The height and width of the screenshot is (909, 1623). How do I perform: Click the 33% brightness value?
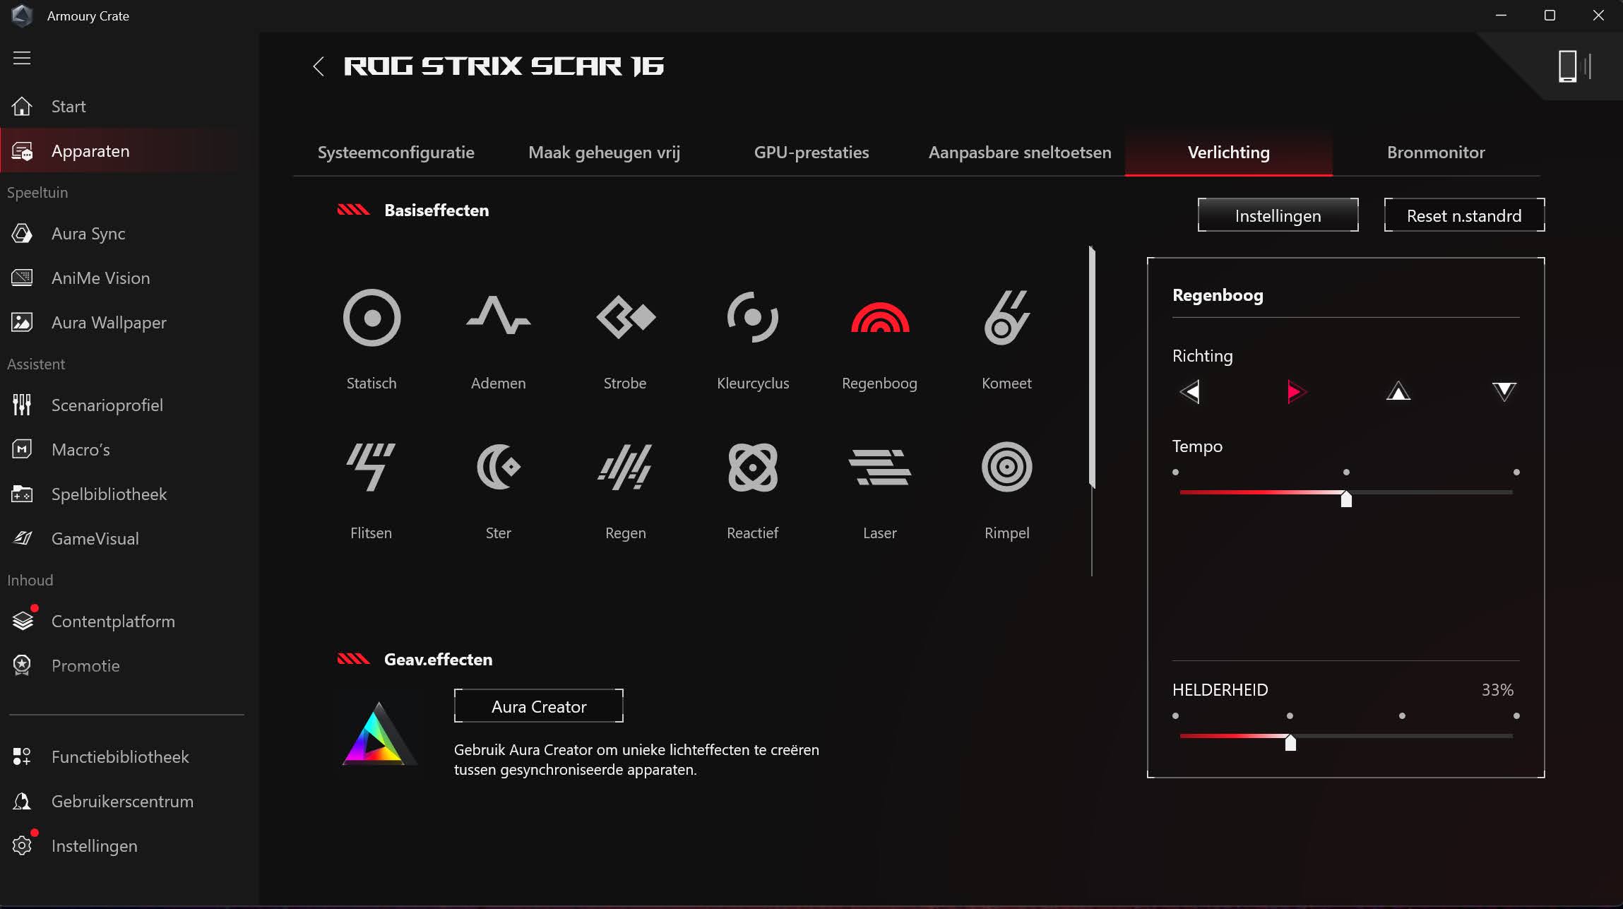coord(1497,690)
